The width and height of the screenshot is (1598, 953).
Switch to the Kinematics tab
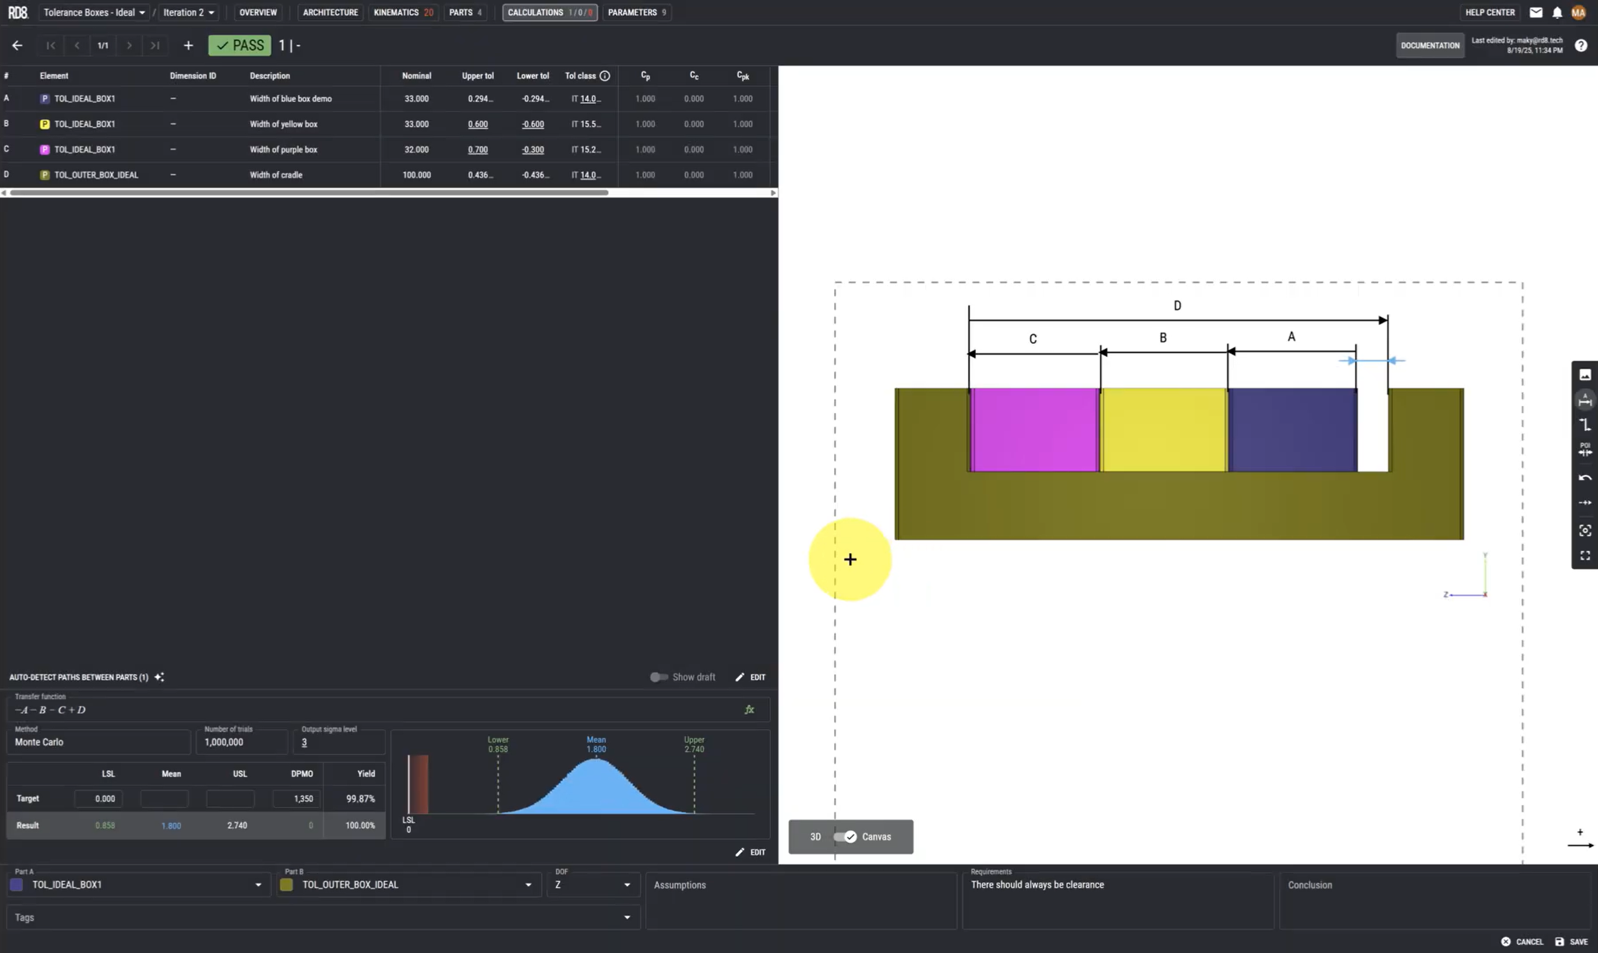coord(403,12)
